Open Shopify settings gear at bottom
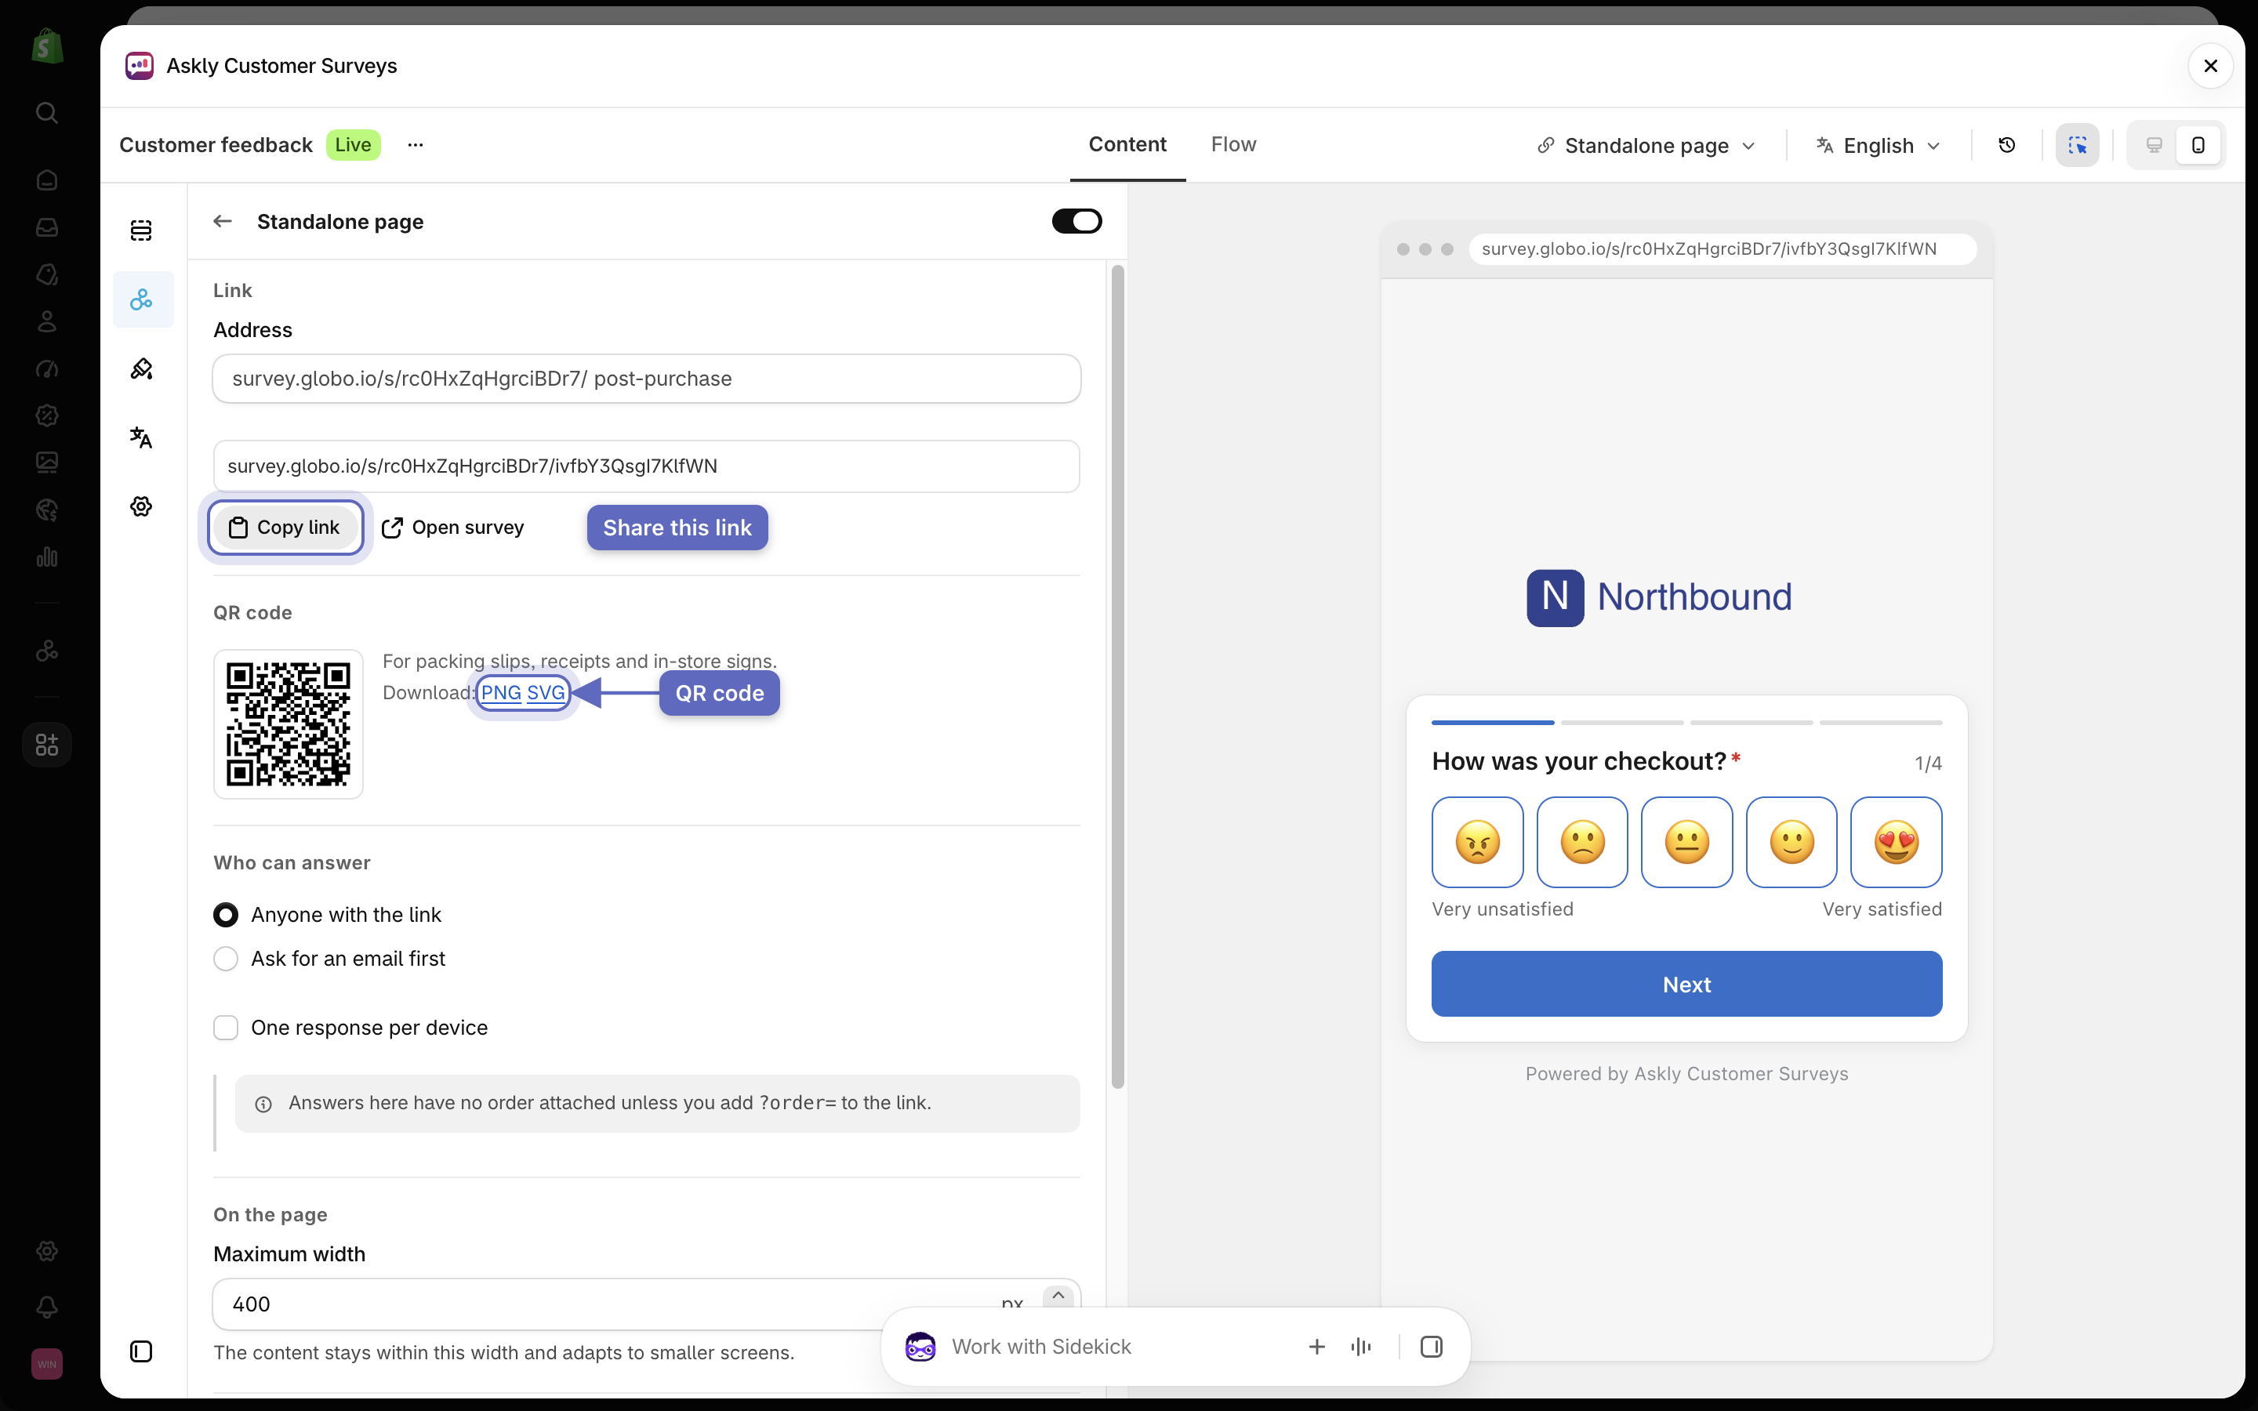Image resolution: width=2258 pixels, height=1411 pixels. [x=47, y=1250]
